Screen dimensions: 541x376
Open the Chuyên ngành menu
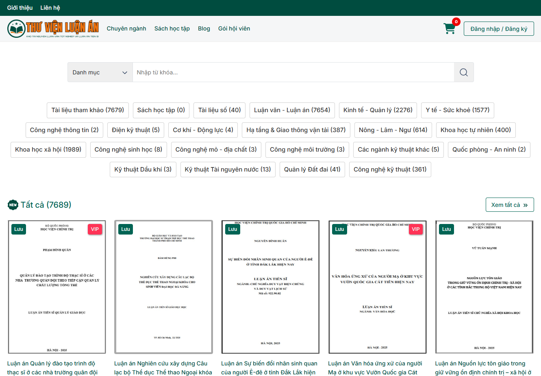coord(126,28)
